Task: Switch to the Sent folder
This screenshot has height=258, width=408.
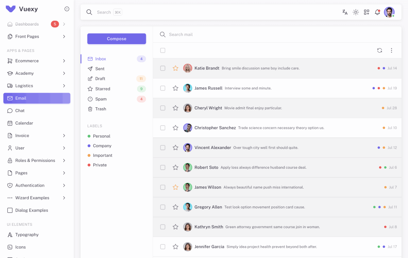Action: click(x=100, y=69)
